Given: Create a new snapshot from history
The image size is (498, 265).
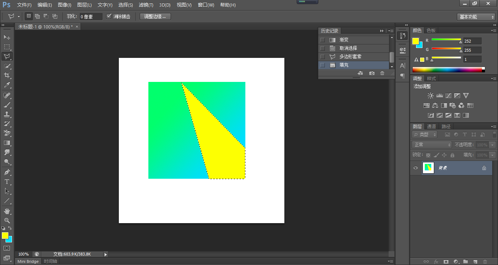Looking at the screenshot, I should tap(371, 73).
